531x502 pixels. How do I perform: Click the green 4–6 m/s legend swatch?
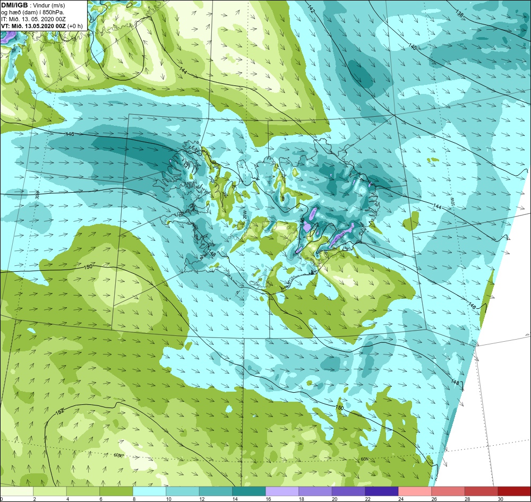click(x=83, y=491)
